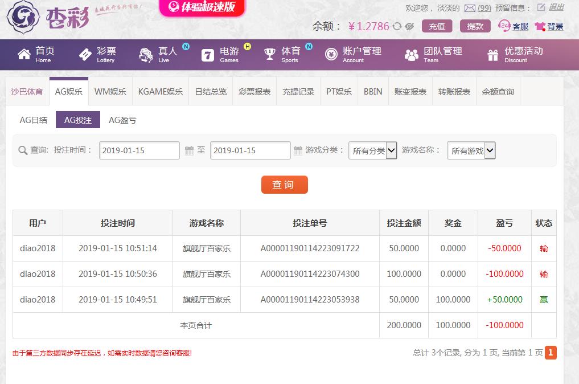The width and height of the screenshot is (579, 384).
Task: Switch to 彩票报表 tab
Action: point(254,92)
